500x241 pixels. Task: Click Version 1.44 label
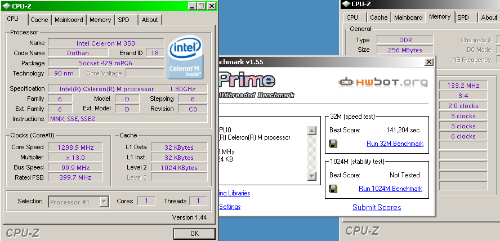pyautogui.click(x=189, y=217)
